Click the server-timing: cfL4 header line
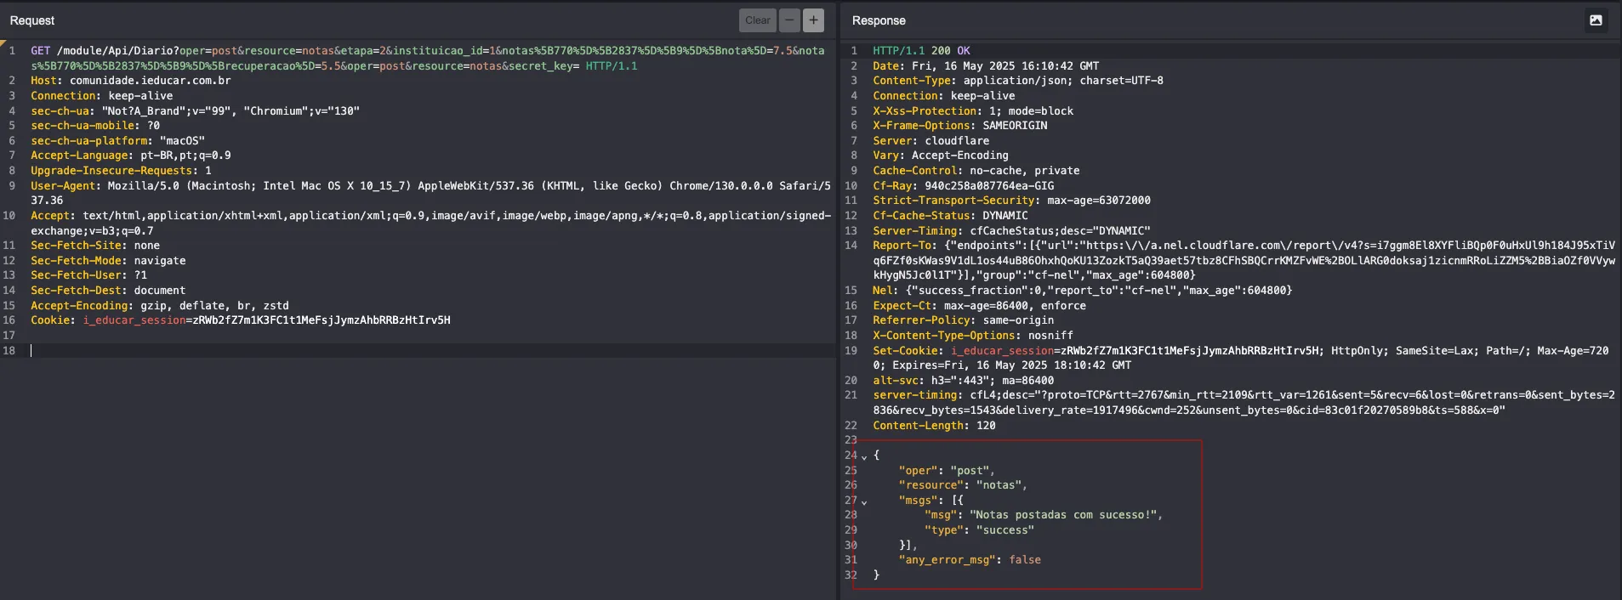Screen dimensions: 1622x600 [1244, 403]
